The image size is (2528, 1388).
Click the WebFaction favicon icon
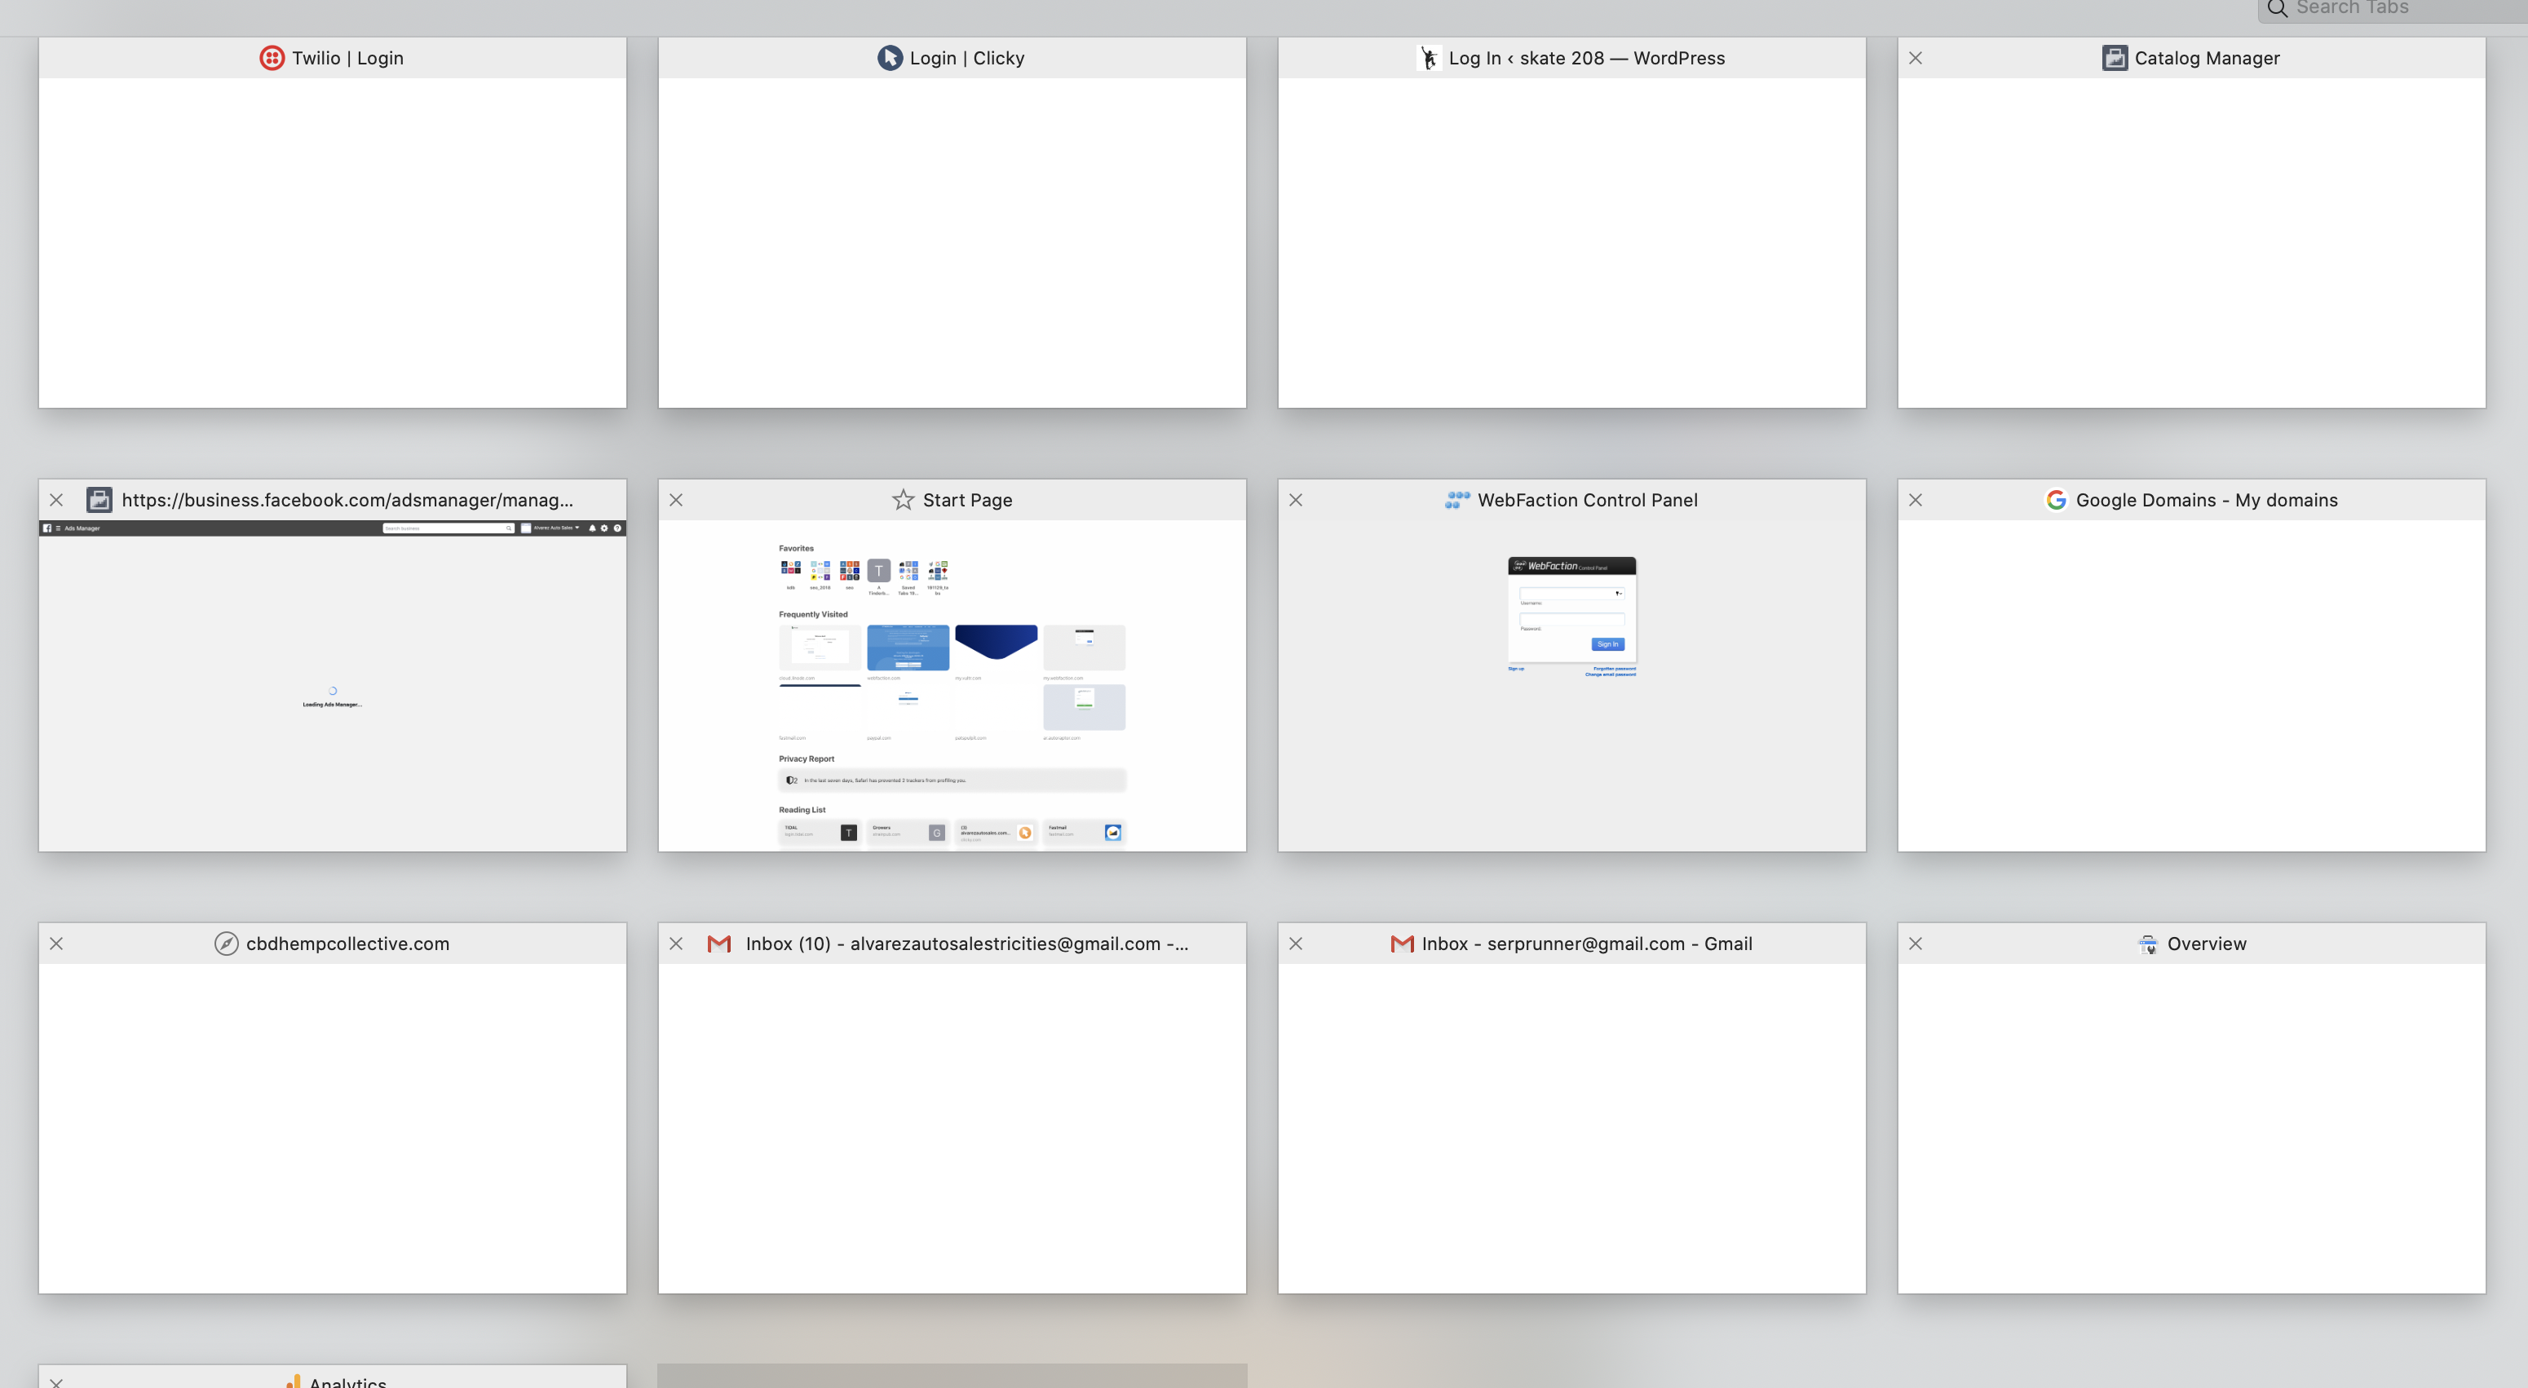click(x=1456, y=500)
